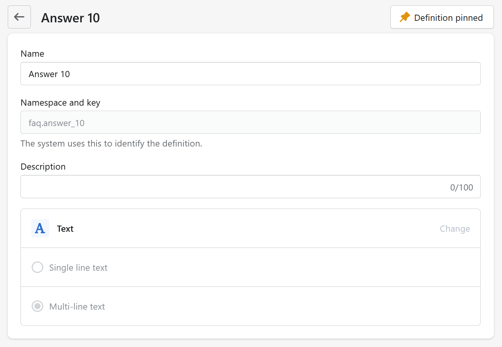
Task: Toggle the Definition pinned button
Action: [x=442, y=17]
